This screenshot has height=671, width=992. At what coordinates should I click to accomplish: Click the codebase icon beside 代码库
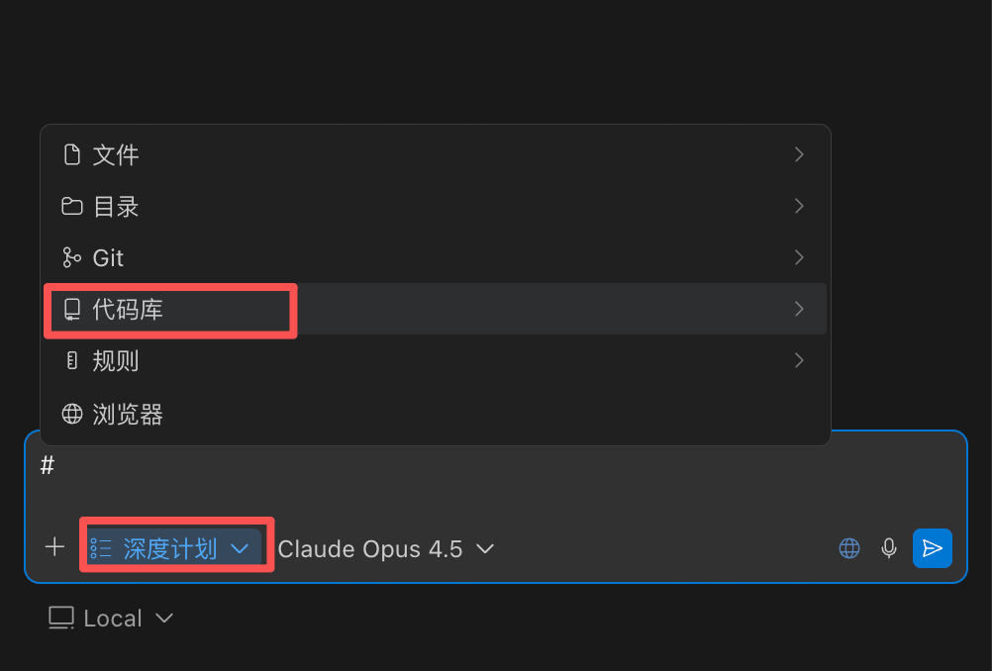click(x=71, y=310)
